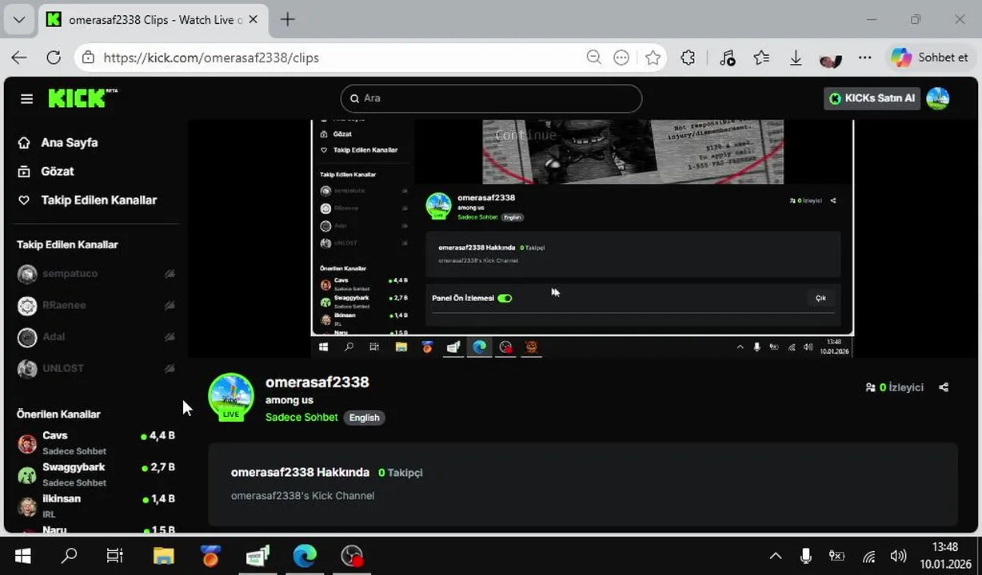Click the heart icon beside Takip Edilen Kanallar

24,200
